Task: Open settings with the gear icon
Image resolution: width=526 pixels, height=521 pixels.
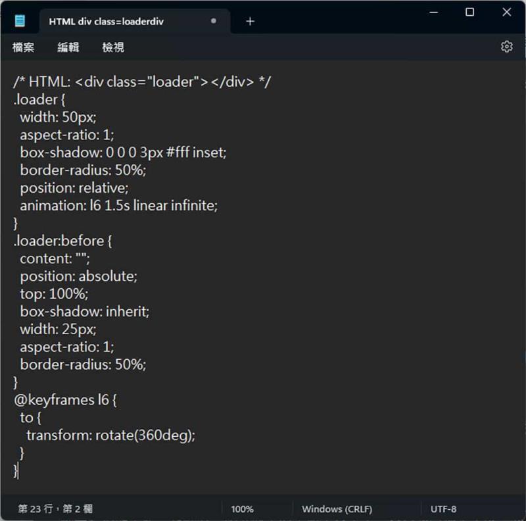Action: tap(506, 47)
